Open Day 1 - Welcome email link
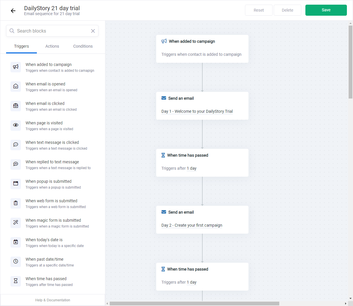Screen dimensions: 353x306 pyautogui.click(x=197, y=111)
